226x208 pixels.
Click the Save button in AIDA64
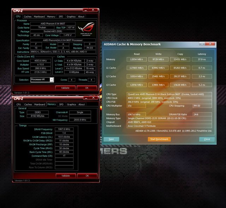click(x=111, y=139)
